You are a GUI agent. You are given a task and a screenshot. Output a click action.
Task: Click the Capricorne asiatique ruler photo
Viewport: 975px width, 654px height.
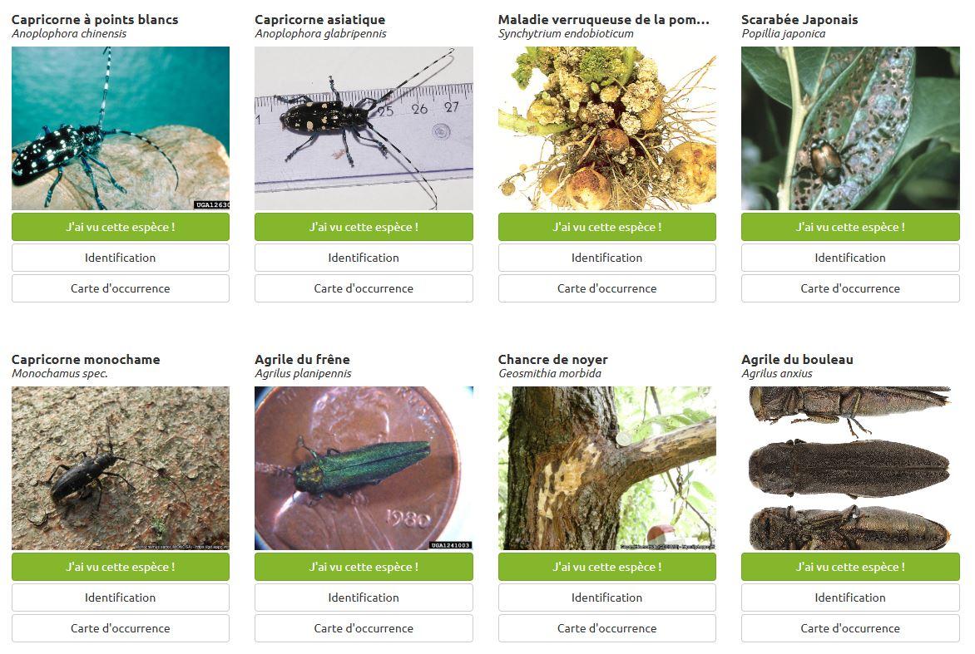click(x=364, y=128)
